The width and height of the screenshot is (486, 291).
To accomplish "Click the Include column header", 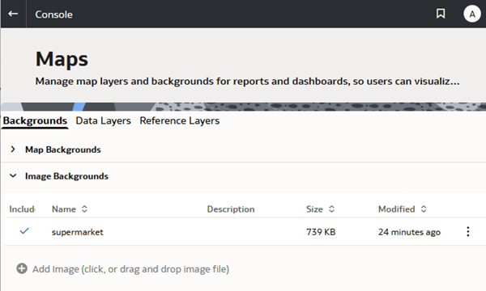I will pos(23,209).
